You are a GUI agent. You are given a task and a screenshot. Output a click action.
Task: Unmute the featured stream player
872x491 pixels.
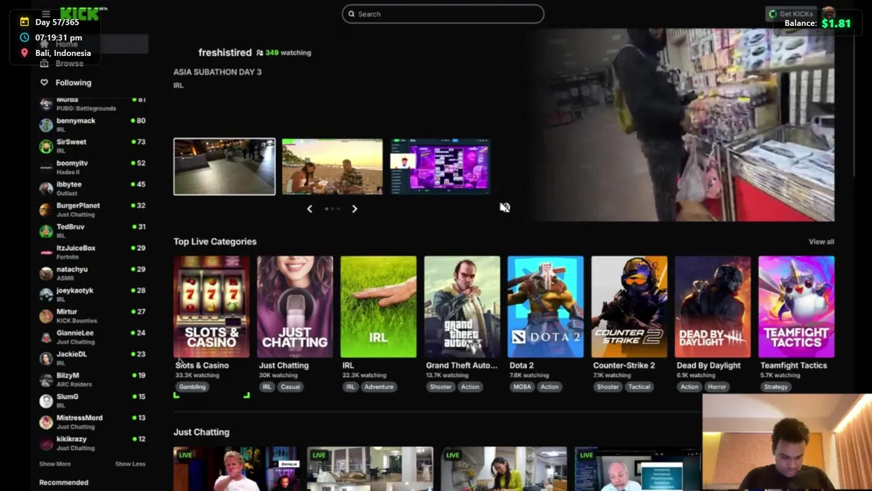(505, 207)
